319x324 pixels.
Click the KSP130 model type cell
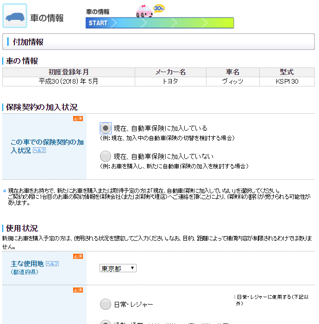pyautogui.click(x=287, y=81)
